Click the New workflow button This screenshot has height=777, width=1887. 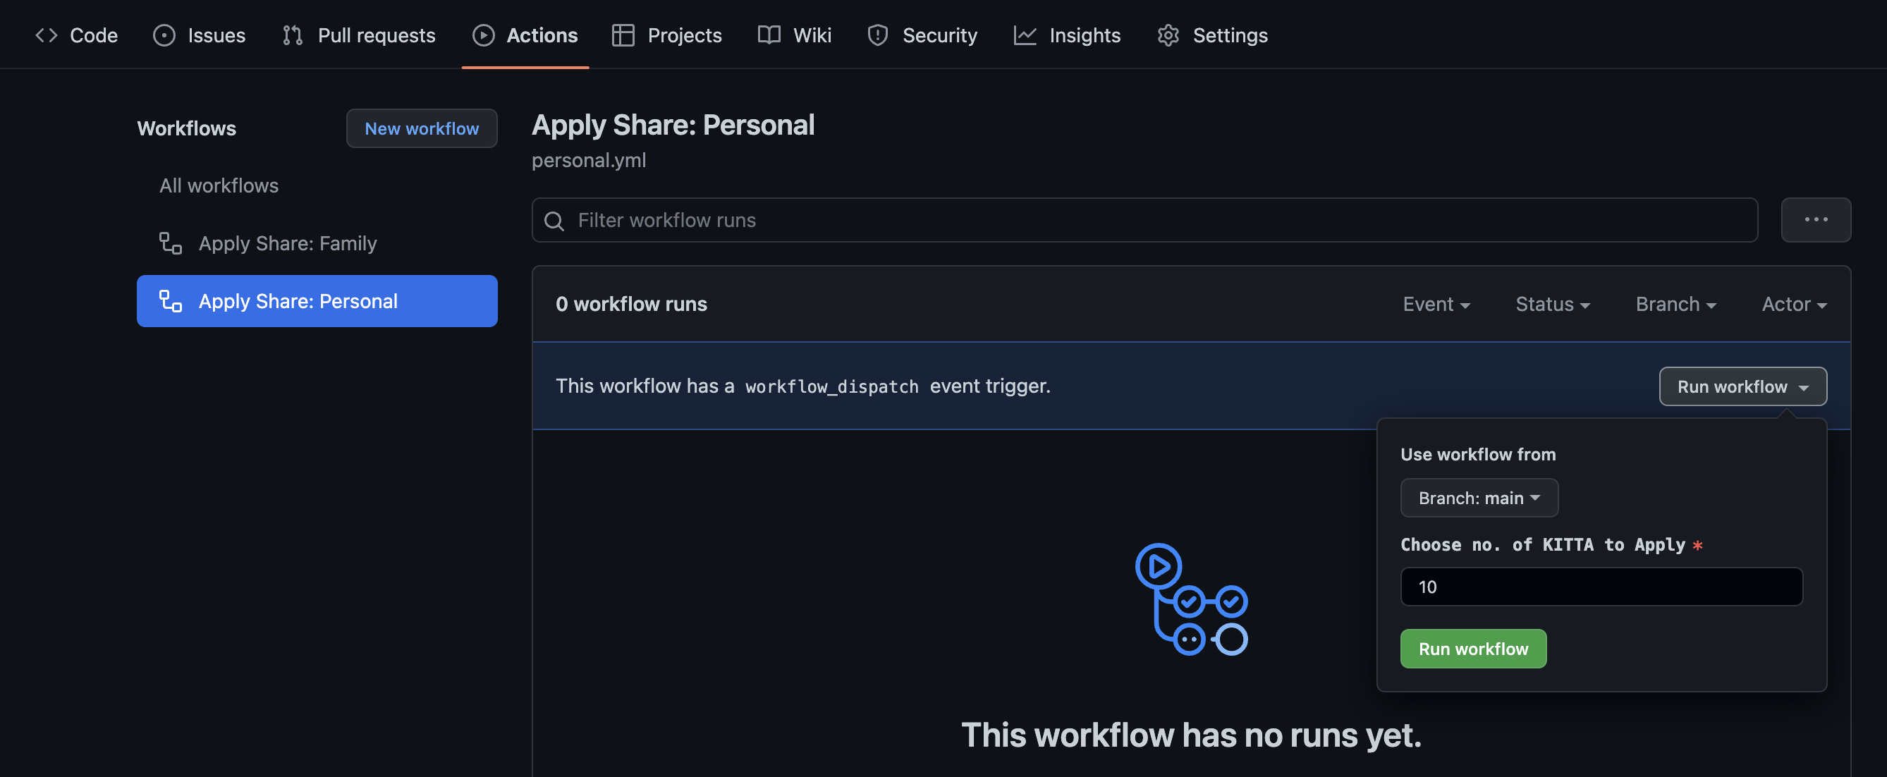(421, 128)
